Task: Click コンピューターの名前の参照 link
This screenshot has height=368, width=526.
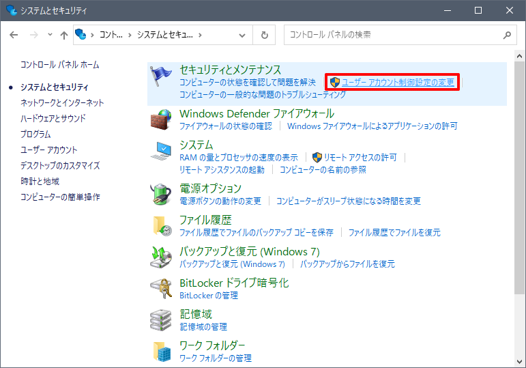Action: [323, 169]
